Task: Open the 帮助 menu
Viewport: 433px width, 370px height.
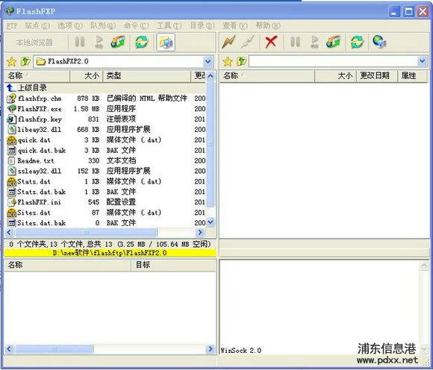Action: coord(268,26)
